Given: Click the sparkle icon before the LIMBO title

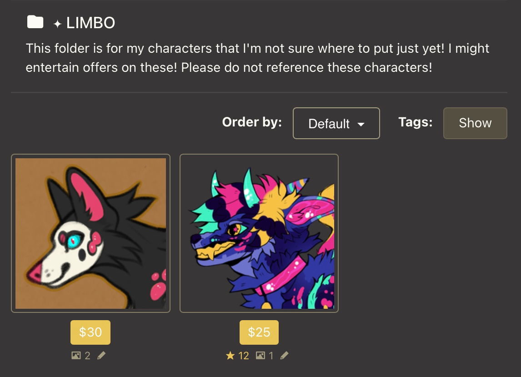Looking at the screenshot, I should pyautogui.click(x=57, y=24).
